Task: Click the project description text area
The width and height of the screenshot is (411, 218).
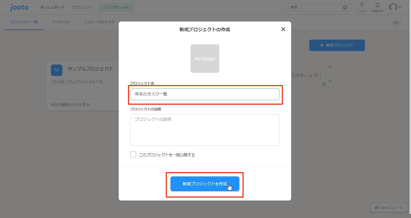Action: (205, 130)
